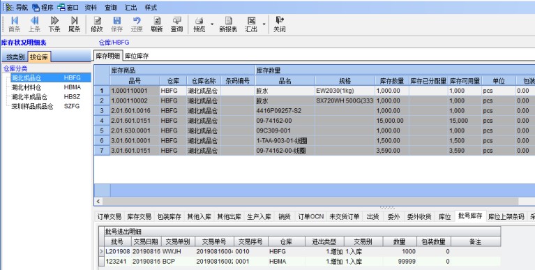Click the 库存数量 column header

tap(392, 81)
